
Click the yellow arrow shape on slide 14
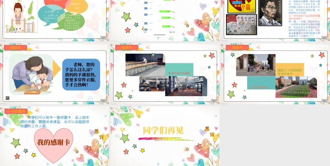point(57,69)
